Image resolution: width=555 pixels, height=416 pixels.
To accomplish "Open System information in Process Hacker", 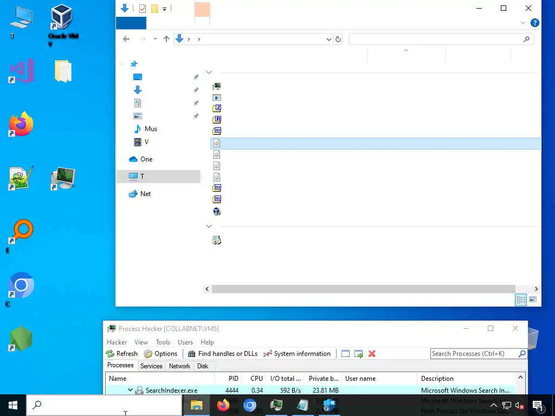I will coord(296,353).
